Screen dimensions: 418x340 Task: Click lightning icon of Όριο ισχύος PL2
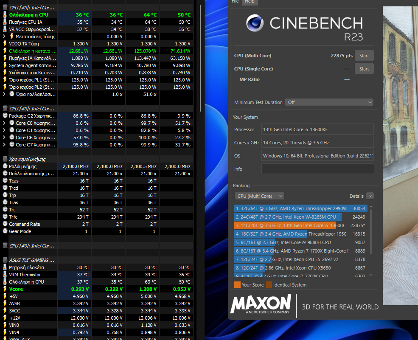(5, 87)
